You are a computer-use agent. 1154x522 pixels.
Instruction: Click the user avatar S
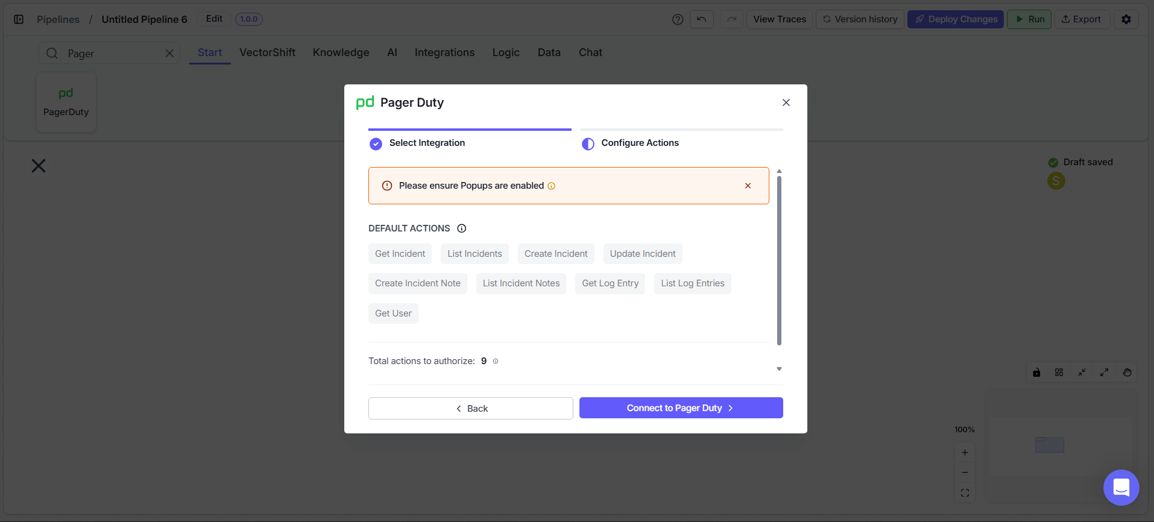(1056, 181)
